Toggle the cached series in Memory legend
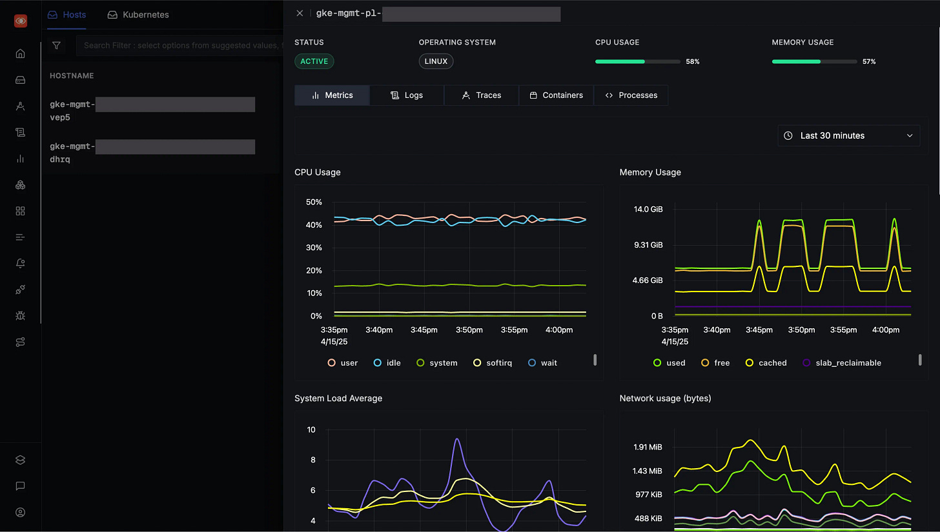 [766, 363]
